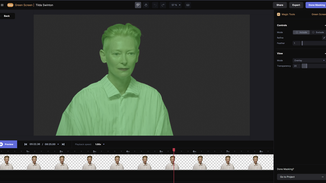Jump to the previous frame
This screenshot has width=326, height=183.
pos(25,144)
